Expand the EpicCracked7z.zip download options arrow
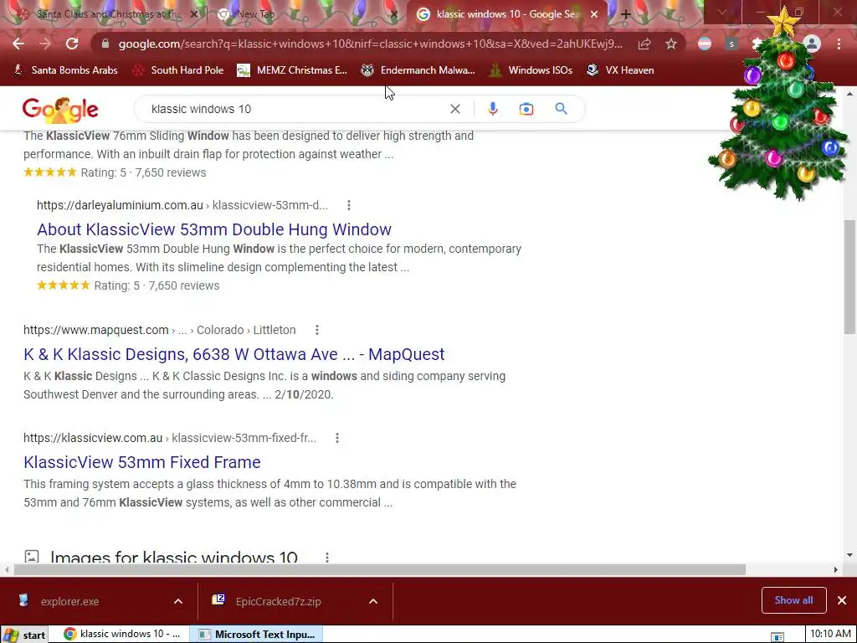The width and height of the screenshot is (857, 643). point(373,601)
